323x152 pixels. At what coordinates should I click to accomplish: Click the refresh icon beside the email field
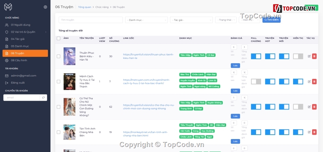(43, 98)
